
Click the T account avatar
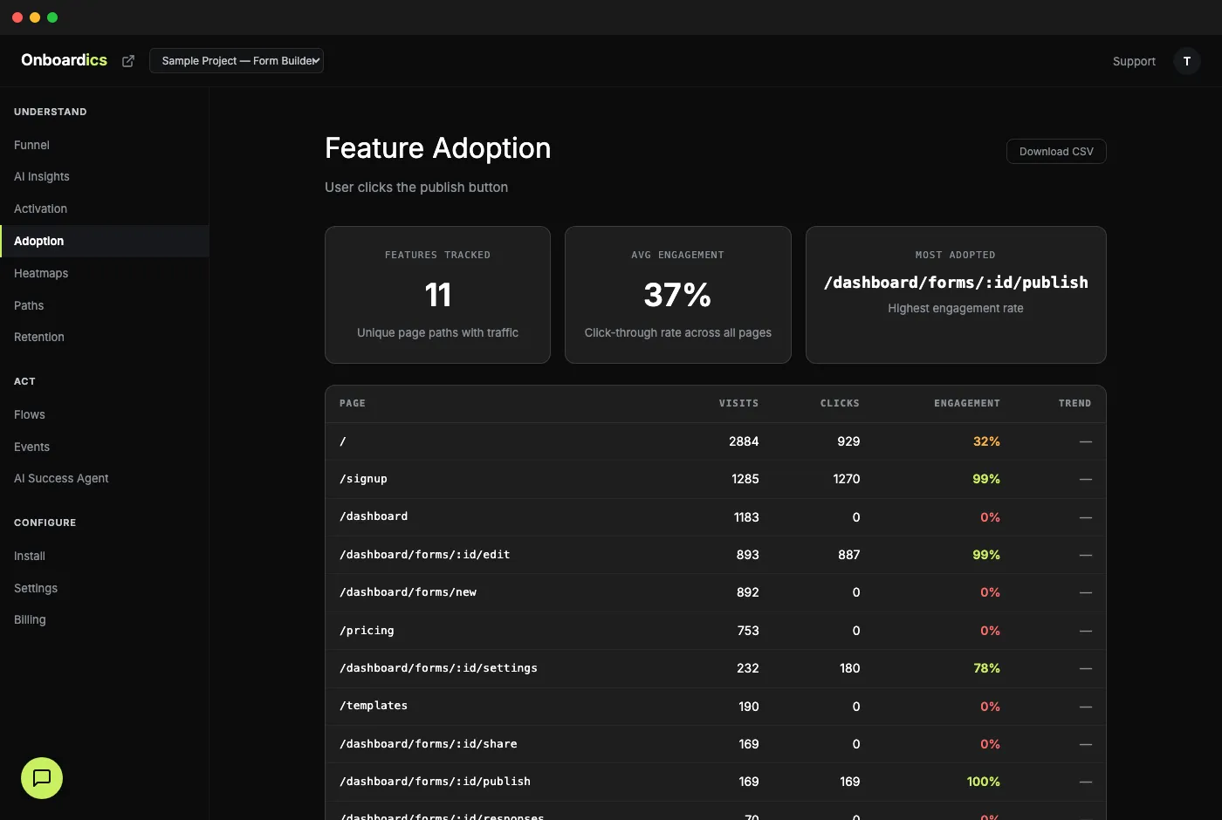[x=1186, y=61]
